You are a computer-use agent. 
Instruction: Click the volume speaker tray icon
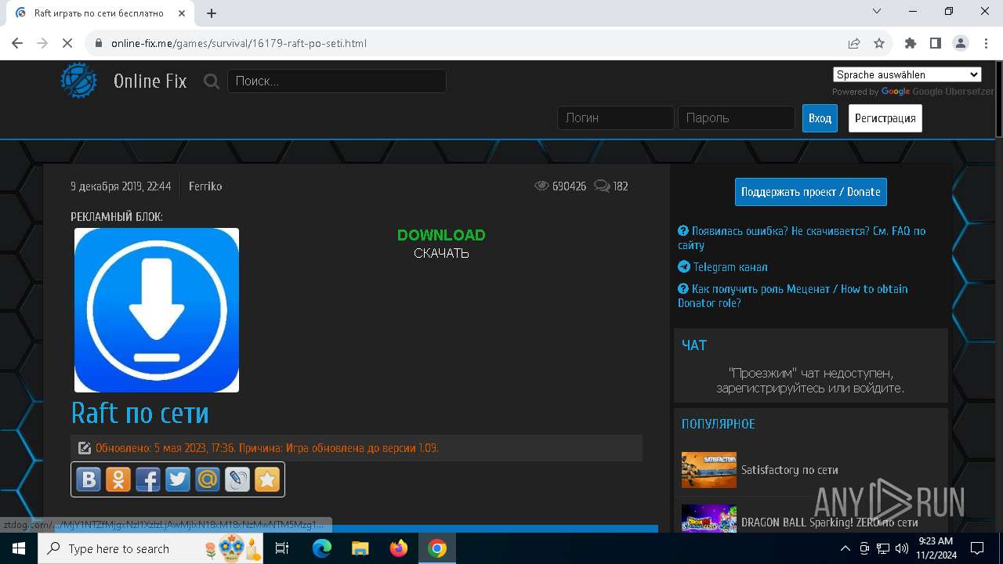click(x=901, y=548)
